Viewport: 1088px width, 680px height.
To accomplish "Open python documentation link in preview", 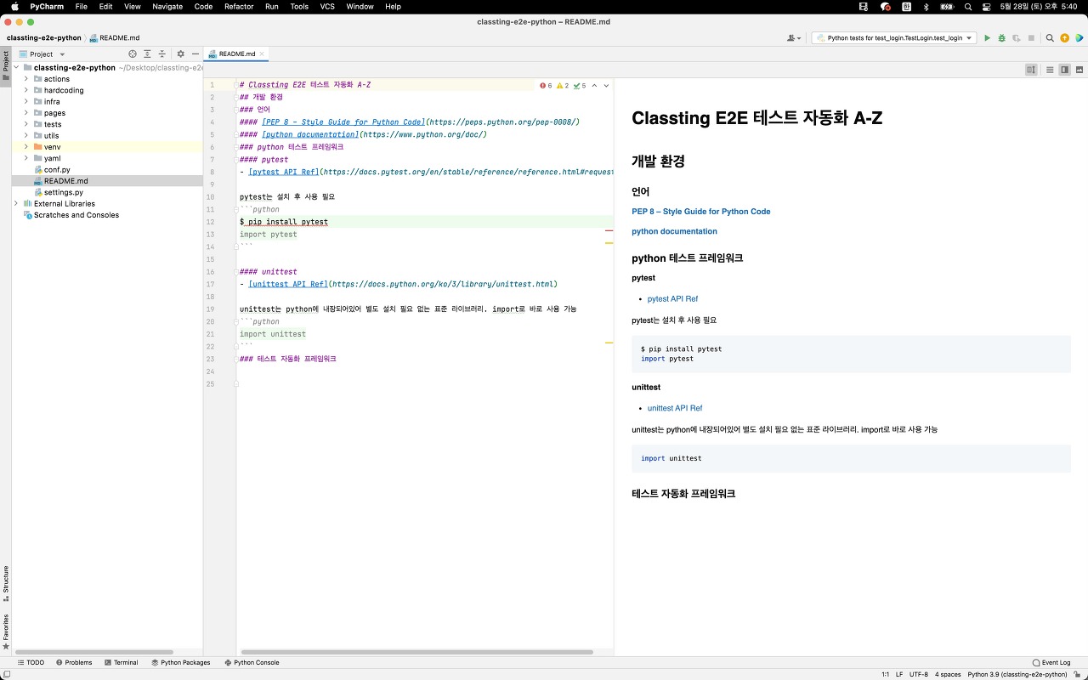I will 674,231.
